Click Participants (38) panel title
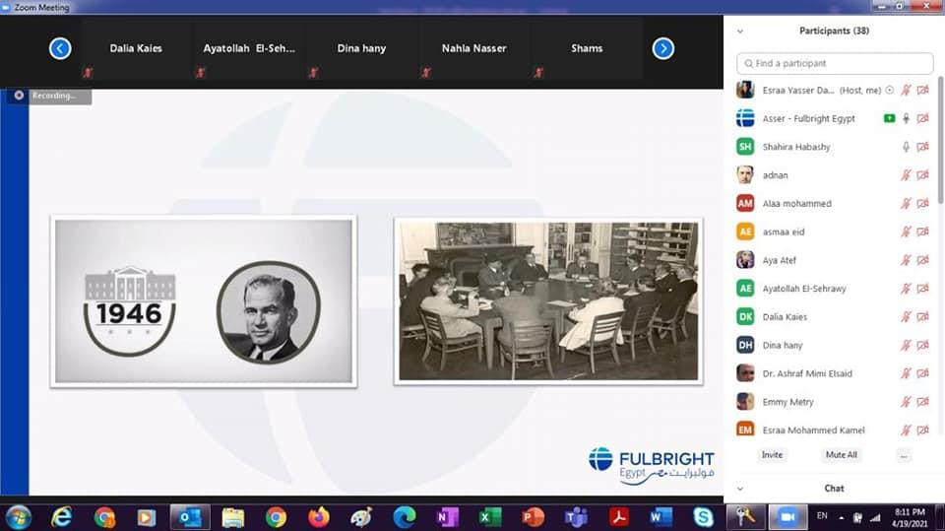Image resolution: width=945 pixels, height=531 pixels. pyautogui.click(x=834, y=31)
